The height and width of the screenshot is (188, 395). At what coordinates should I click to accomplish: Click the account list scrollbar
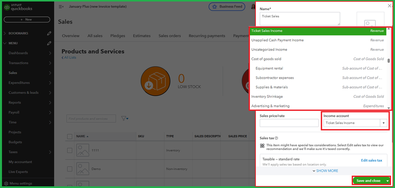389,61
